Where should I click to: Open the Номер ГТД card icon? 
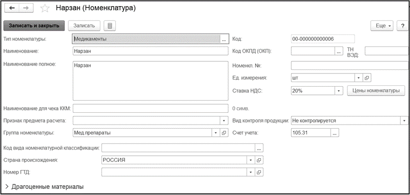tap(259, 172)
